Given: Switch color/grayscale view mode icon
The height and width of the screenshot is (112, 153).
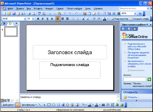Looking at the screenshot, I should click(x=118, y=14).
